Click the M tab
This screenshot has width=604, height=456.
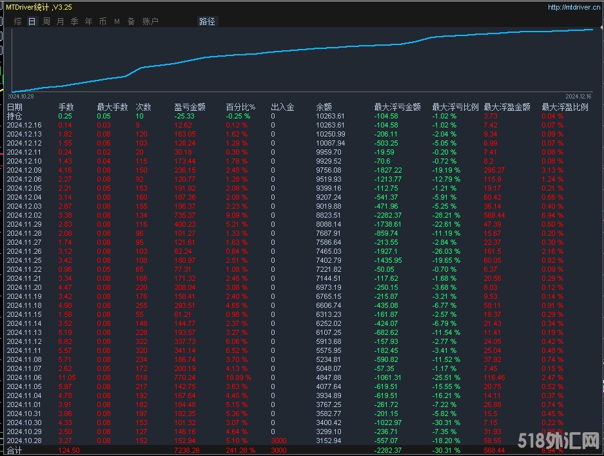[x=117, y=21]
